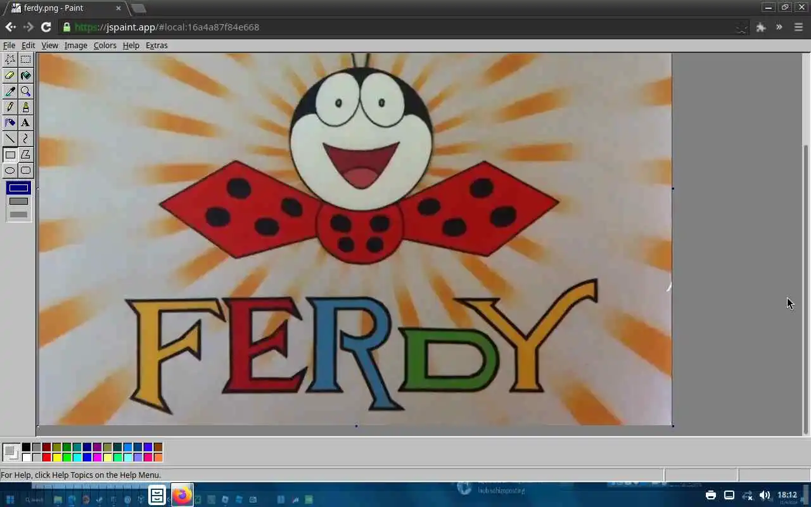
Task: Activate the Magnifier tool
Action: point(25,91)
